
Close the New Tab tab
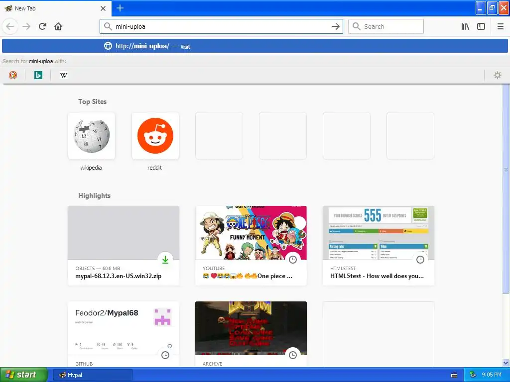103,8
